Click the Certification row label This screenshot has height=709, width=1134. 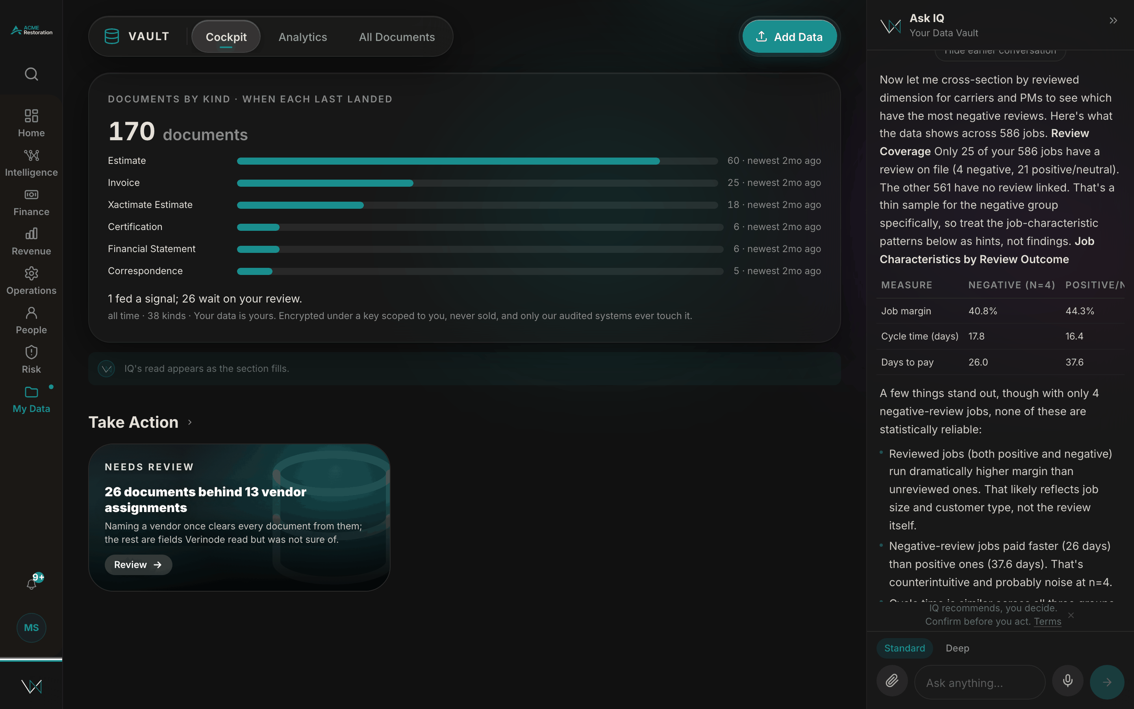click(x=135, y=226)
